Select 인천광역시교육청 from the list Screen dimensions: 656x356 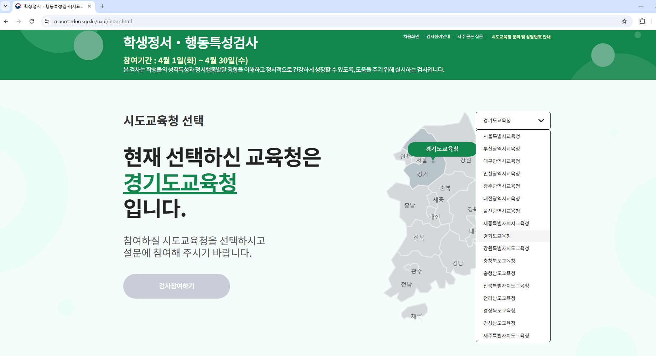click(x=513, y=174)
